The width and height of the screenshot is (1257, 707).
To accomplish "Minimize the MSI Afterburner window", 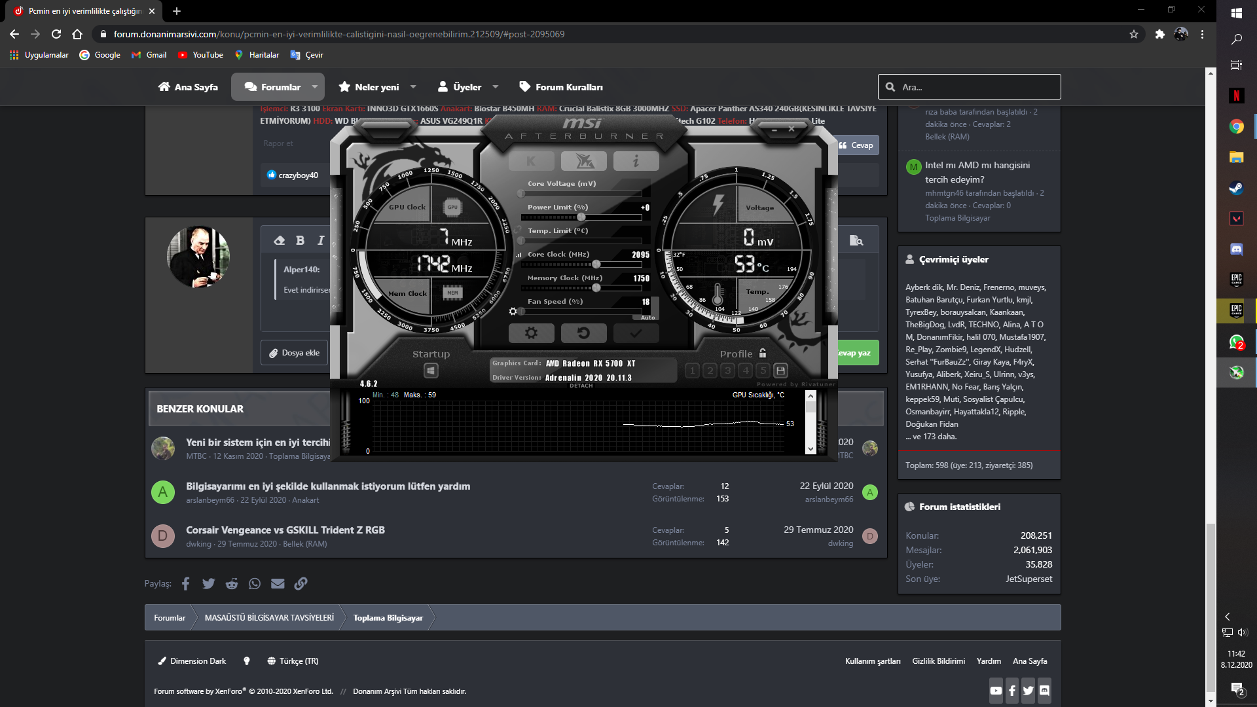I will [x=774, y=130].
